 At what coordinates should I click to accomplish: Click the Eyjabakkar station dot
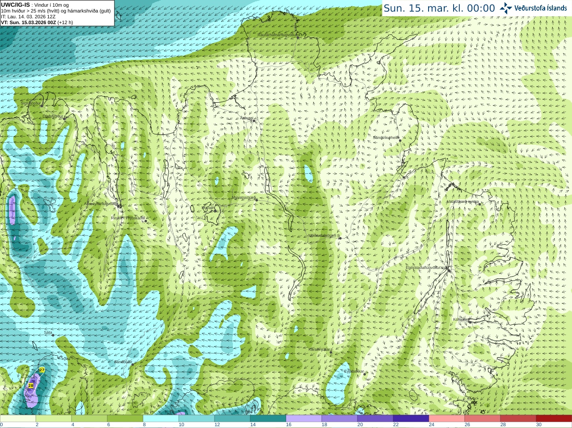click(x=365, y=373)
